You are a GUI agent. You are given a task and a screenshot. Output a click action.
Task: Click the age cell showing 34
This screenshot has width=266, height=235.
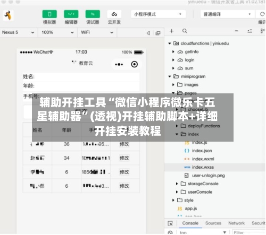click(x=66, y=158)
